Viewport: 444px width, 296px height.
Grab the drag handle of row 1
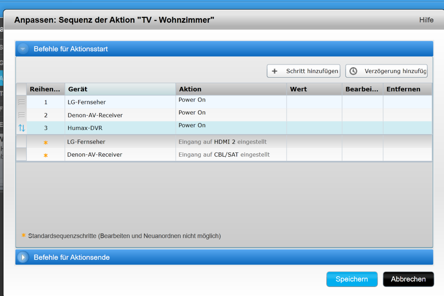pyautogui.click(x=21, y=102)
